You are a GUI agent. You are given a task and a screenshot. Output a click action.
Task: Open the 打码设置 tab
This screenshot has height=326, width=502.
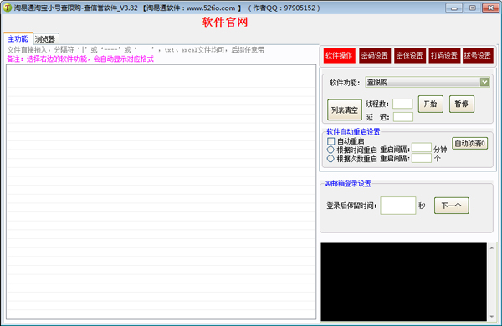[444, 56]
